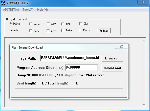150x111 pixels.
Task: Tick the Modules DRV checkbox
Action: 81,24
